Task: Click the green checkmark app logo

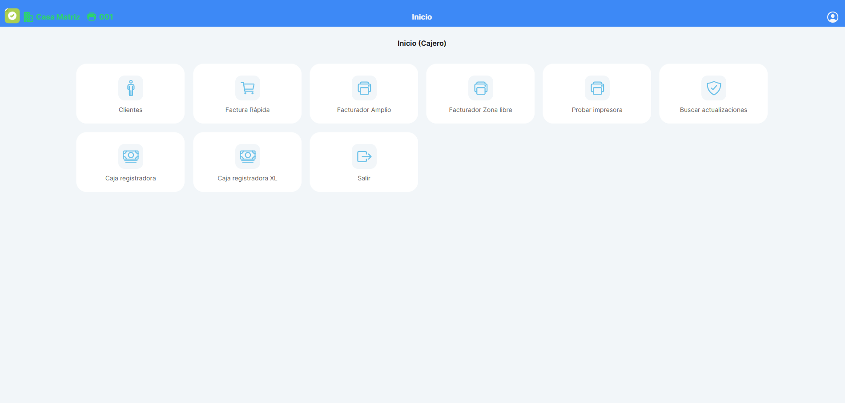Action: pos(12,16)
